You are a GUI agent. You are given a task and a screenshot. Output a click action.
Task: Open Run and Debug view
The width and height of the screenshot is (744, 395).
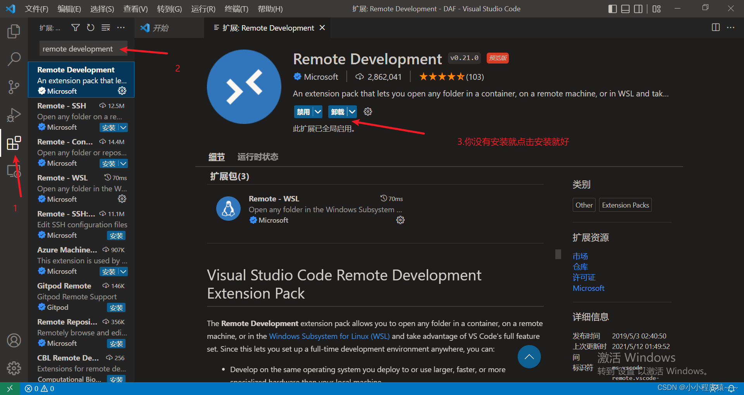tap(14, 115)
